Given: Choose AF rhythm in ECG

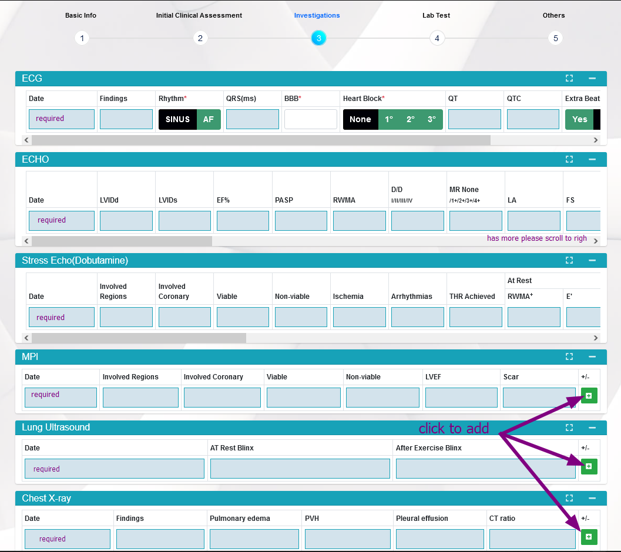Looking at the screenshot, I should 209,119.
